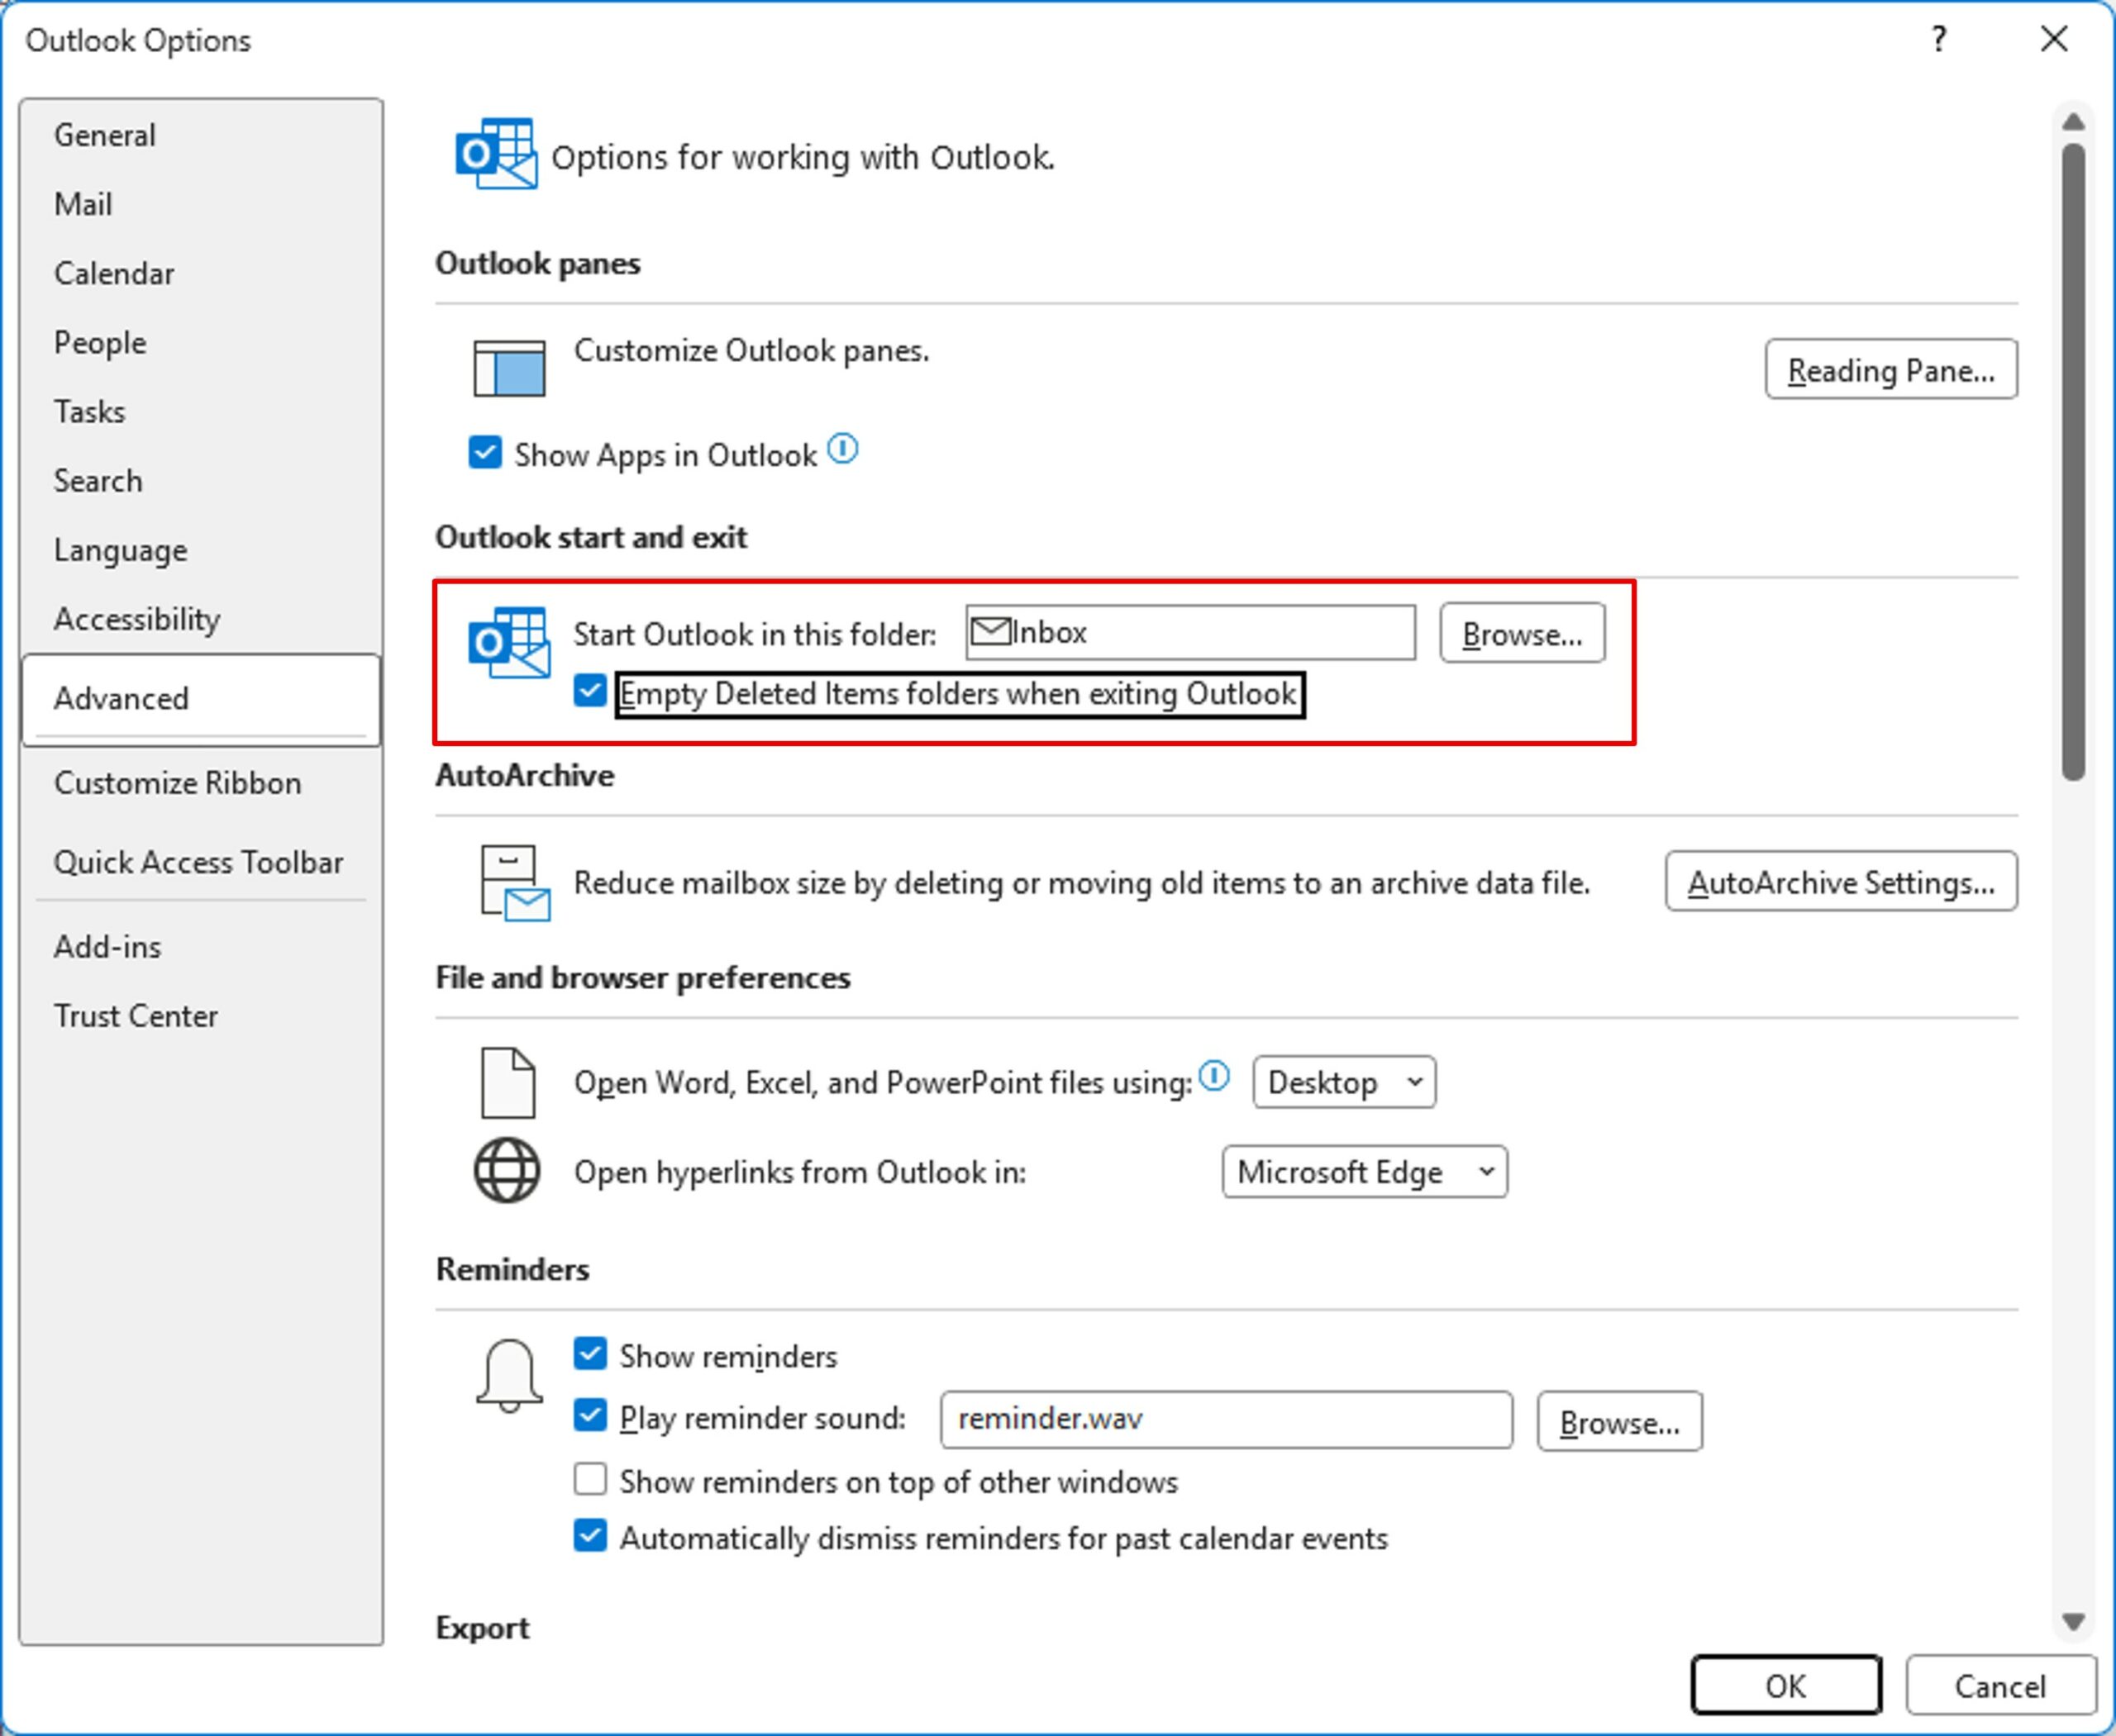The image size is (2116, 1736).
Task: Click the Reading Pane... button
Action: click(1890, 370)
